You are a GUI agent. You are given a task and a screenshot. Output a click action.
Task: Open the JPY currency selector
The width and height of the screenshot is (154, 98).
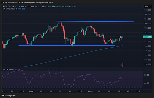pyautogui.click(x=148, y=6)
